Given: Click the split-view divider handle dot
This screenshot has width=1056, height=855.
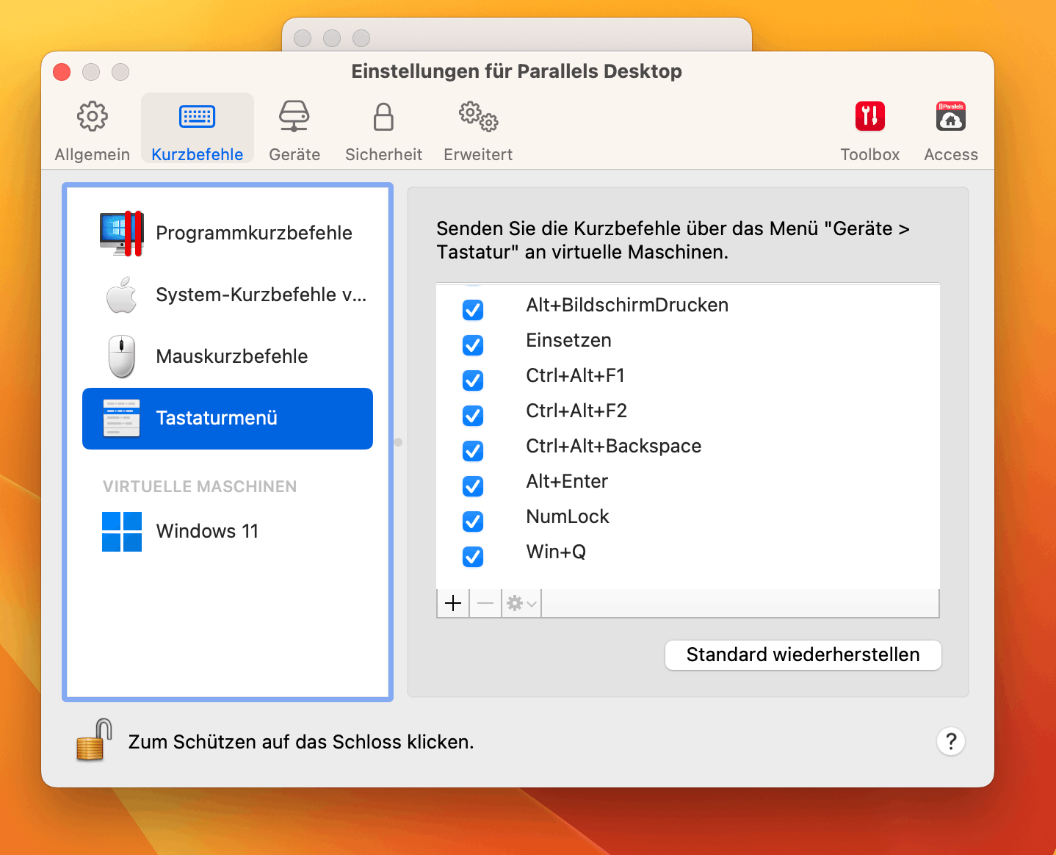Looking at the screenshot, I should (398, 442).
